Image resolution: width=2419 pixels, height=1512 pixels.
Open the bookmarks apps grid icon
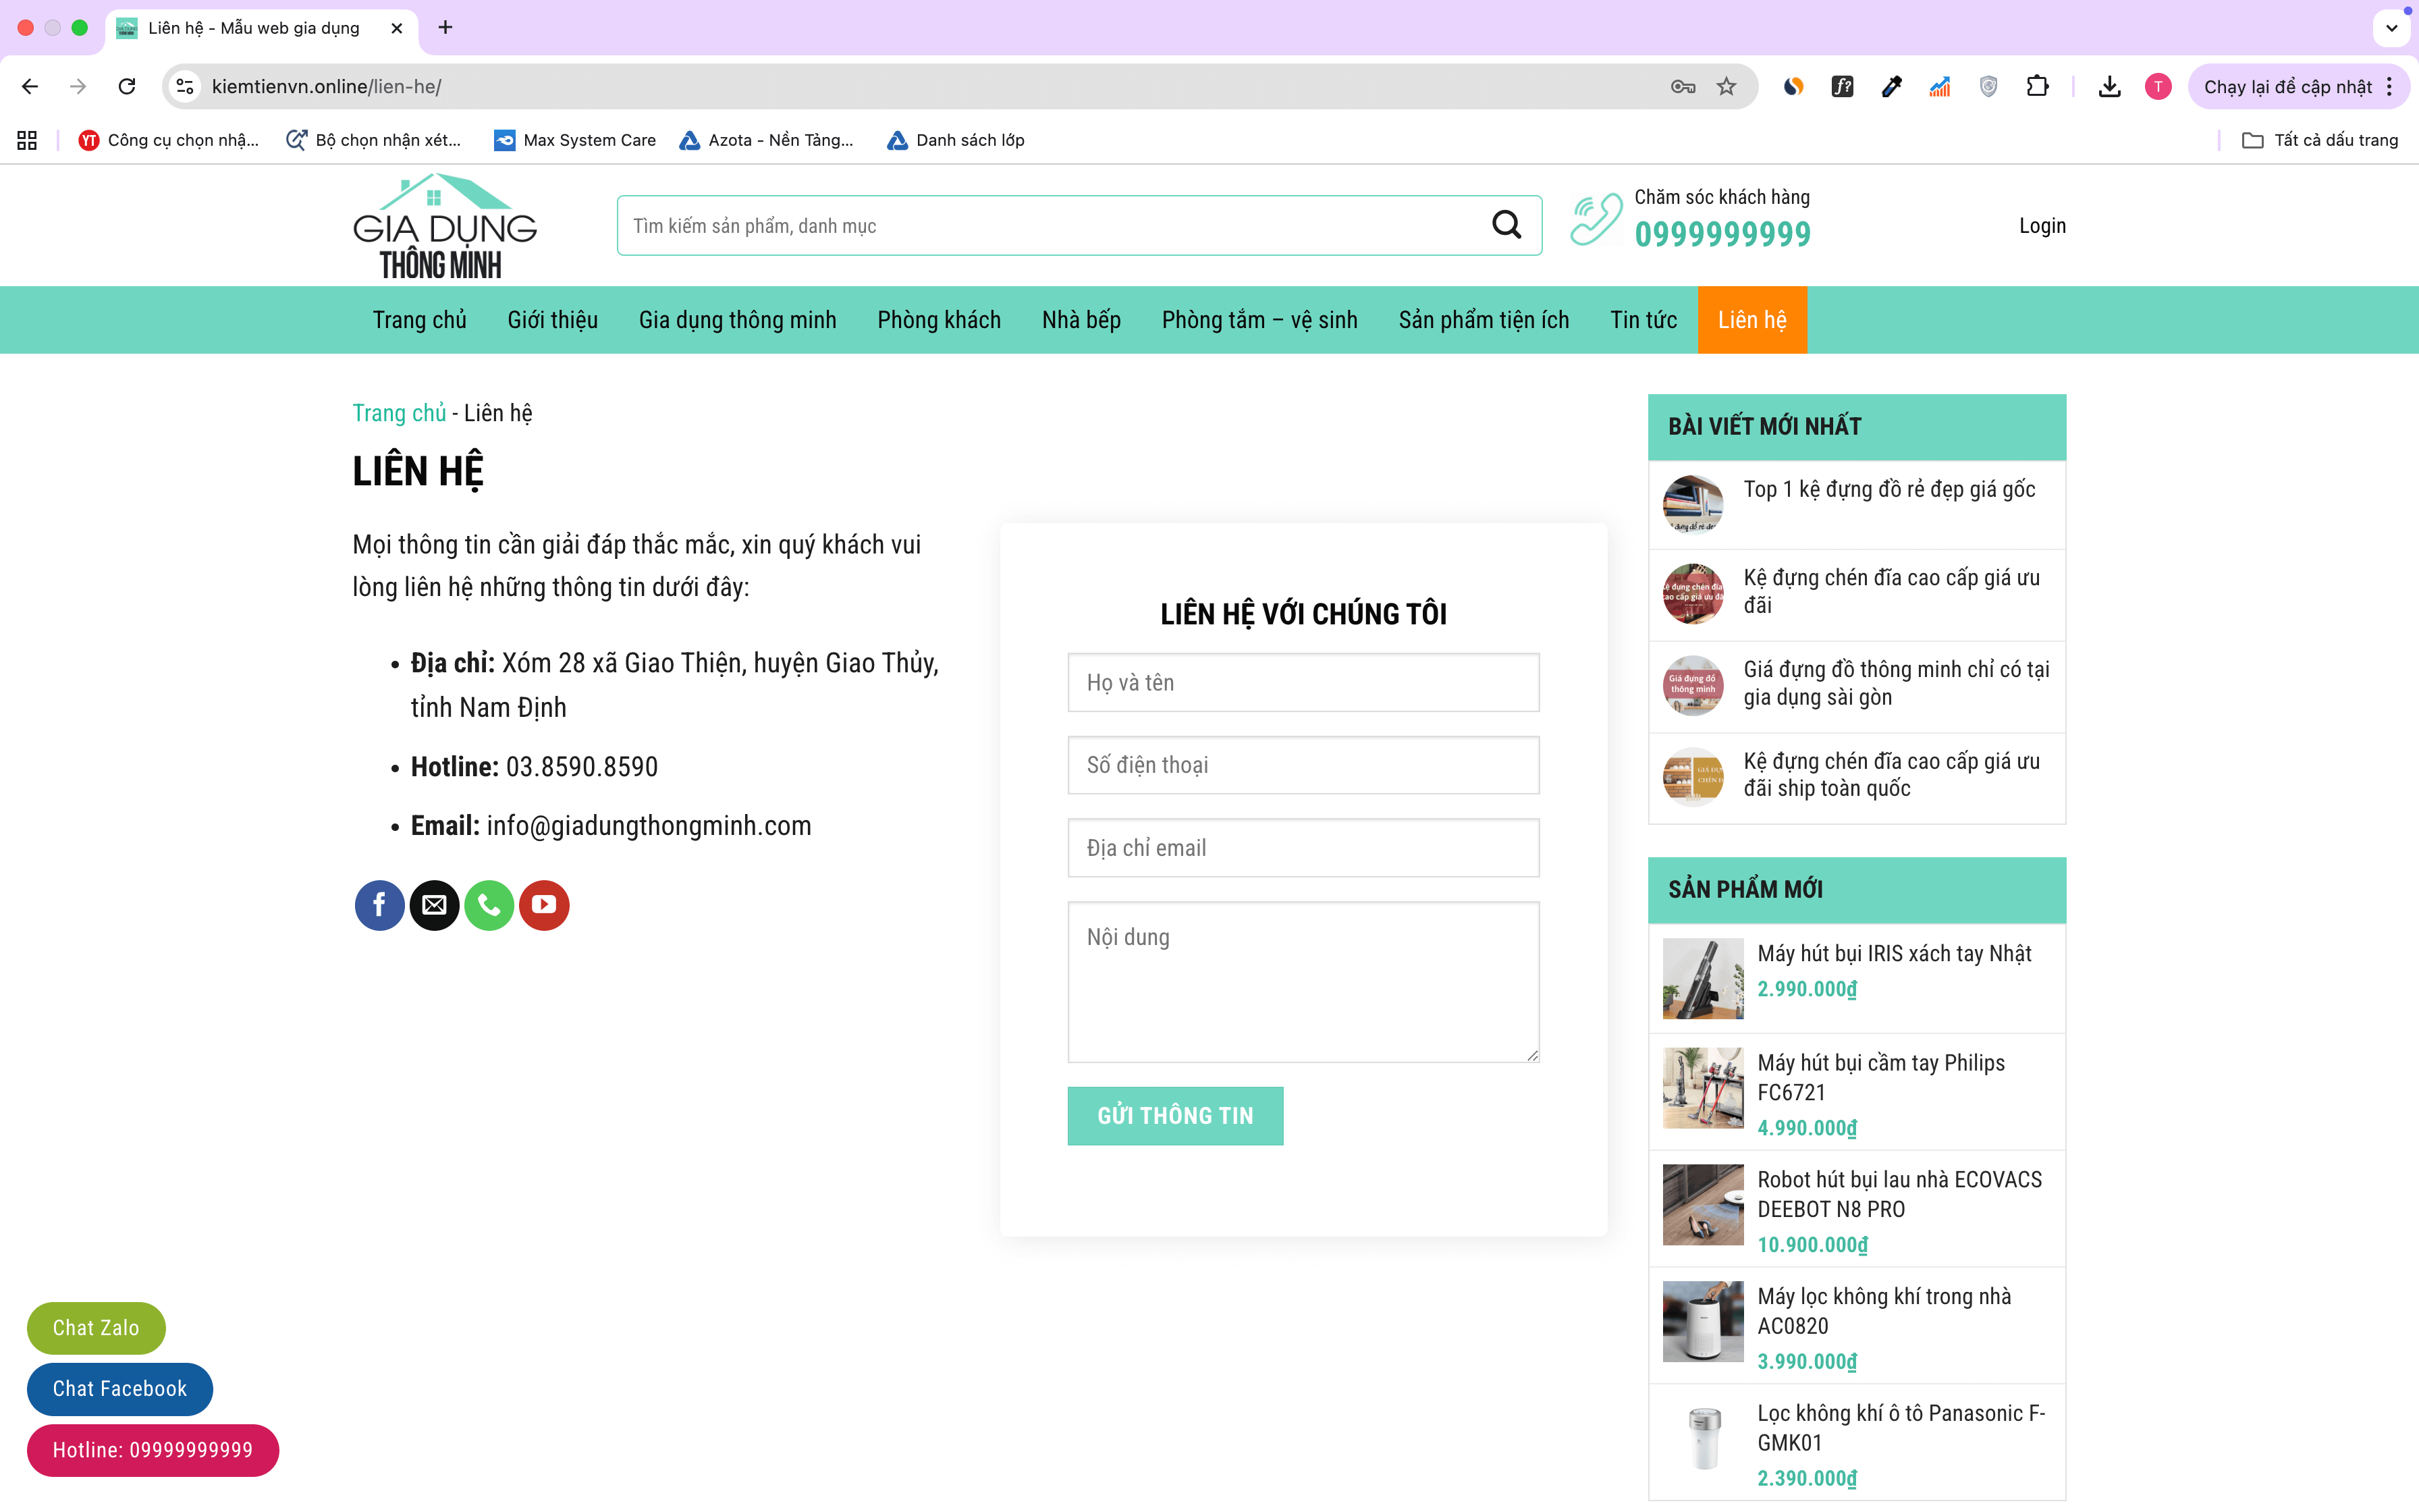point(27,140)
